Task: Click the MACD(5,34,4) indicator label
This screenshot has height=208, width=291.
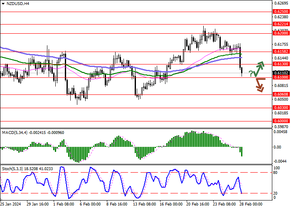Action: 15,133
